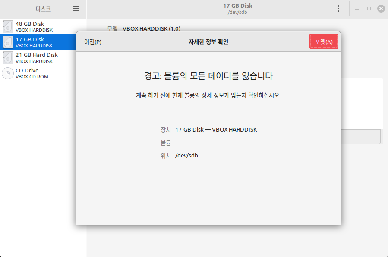388x257 pixels.
Task: Click the 17 GB Disk drive icon
Action: (8, 42)
